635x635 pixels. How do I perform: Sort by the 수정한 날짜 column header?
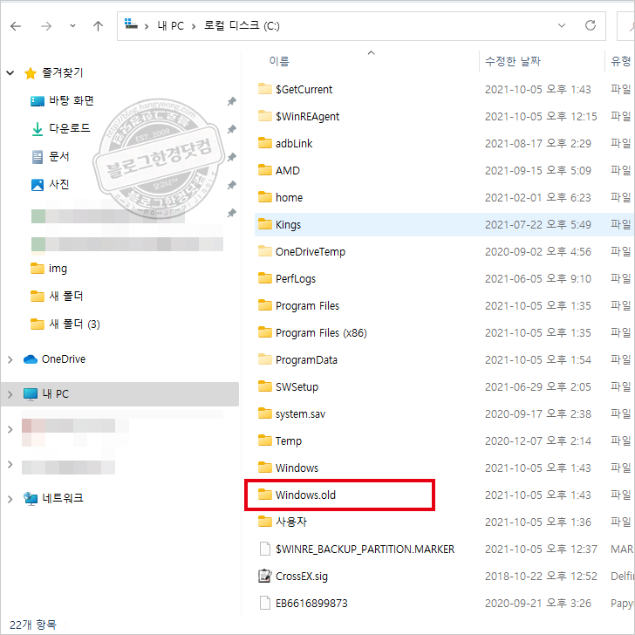pyautogui.click(x=513, y=61)
